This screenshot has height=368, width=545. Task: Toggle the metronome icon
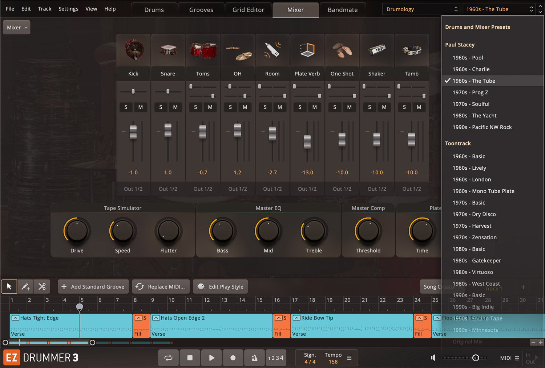pyautogui.click(x=254, y=358)
